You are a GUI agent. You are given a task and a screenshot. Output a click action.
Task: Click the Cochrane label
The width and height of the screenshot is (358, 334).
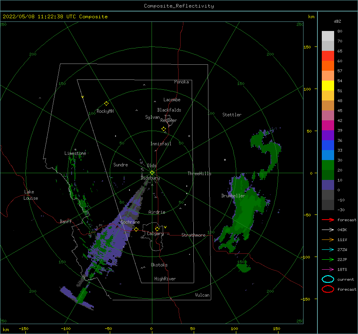pos(130,222)
